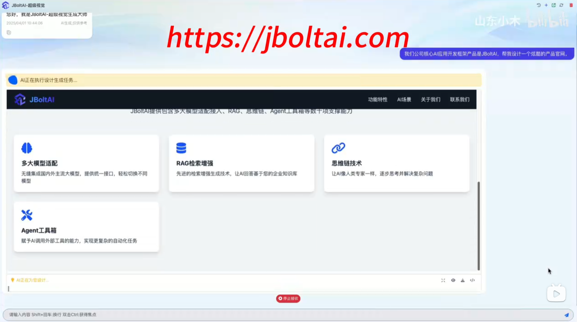Open 联系我们 in the preview navbar
The height and width of the screenshot is (322, 577).
point(460,99)
